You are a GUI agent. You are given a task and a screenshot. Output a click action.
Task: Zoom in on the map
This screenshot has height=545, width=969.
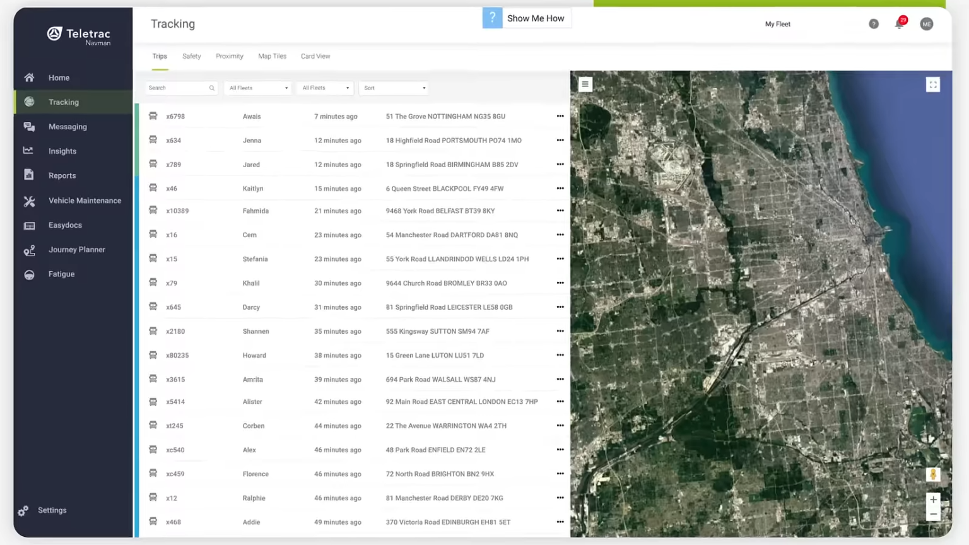[x=933, y=500]
